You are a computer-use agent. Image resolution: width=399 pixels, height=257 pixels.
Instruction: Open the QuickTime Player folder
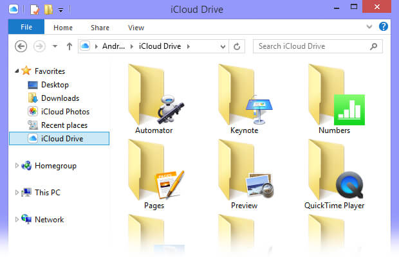(335, 175)
